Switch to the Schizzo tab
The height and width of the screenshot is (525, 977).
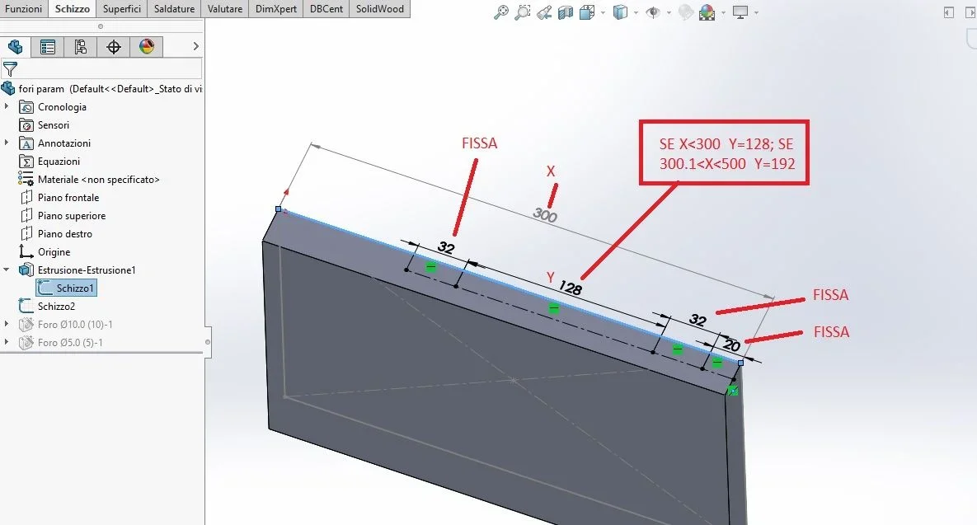73,9
